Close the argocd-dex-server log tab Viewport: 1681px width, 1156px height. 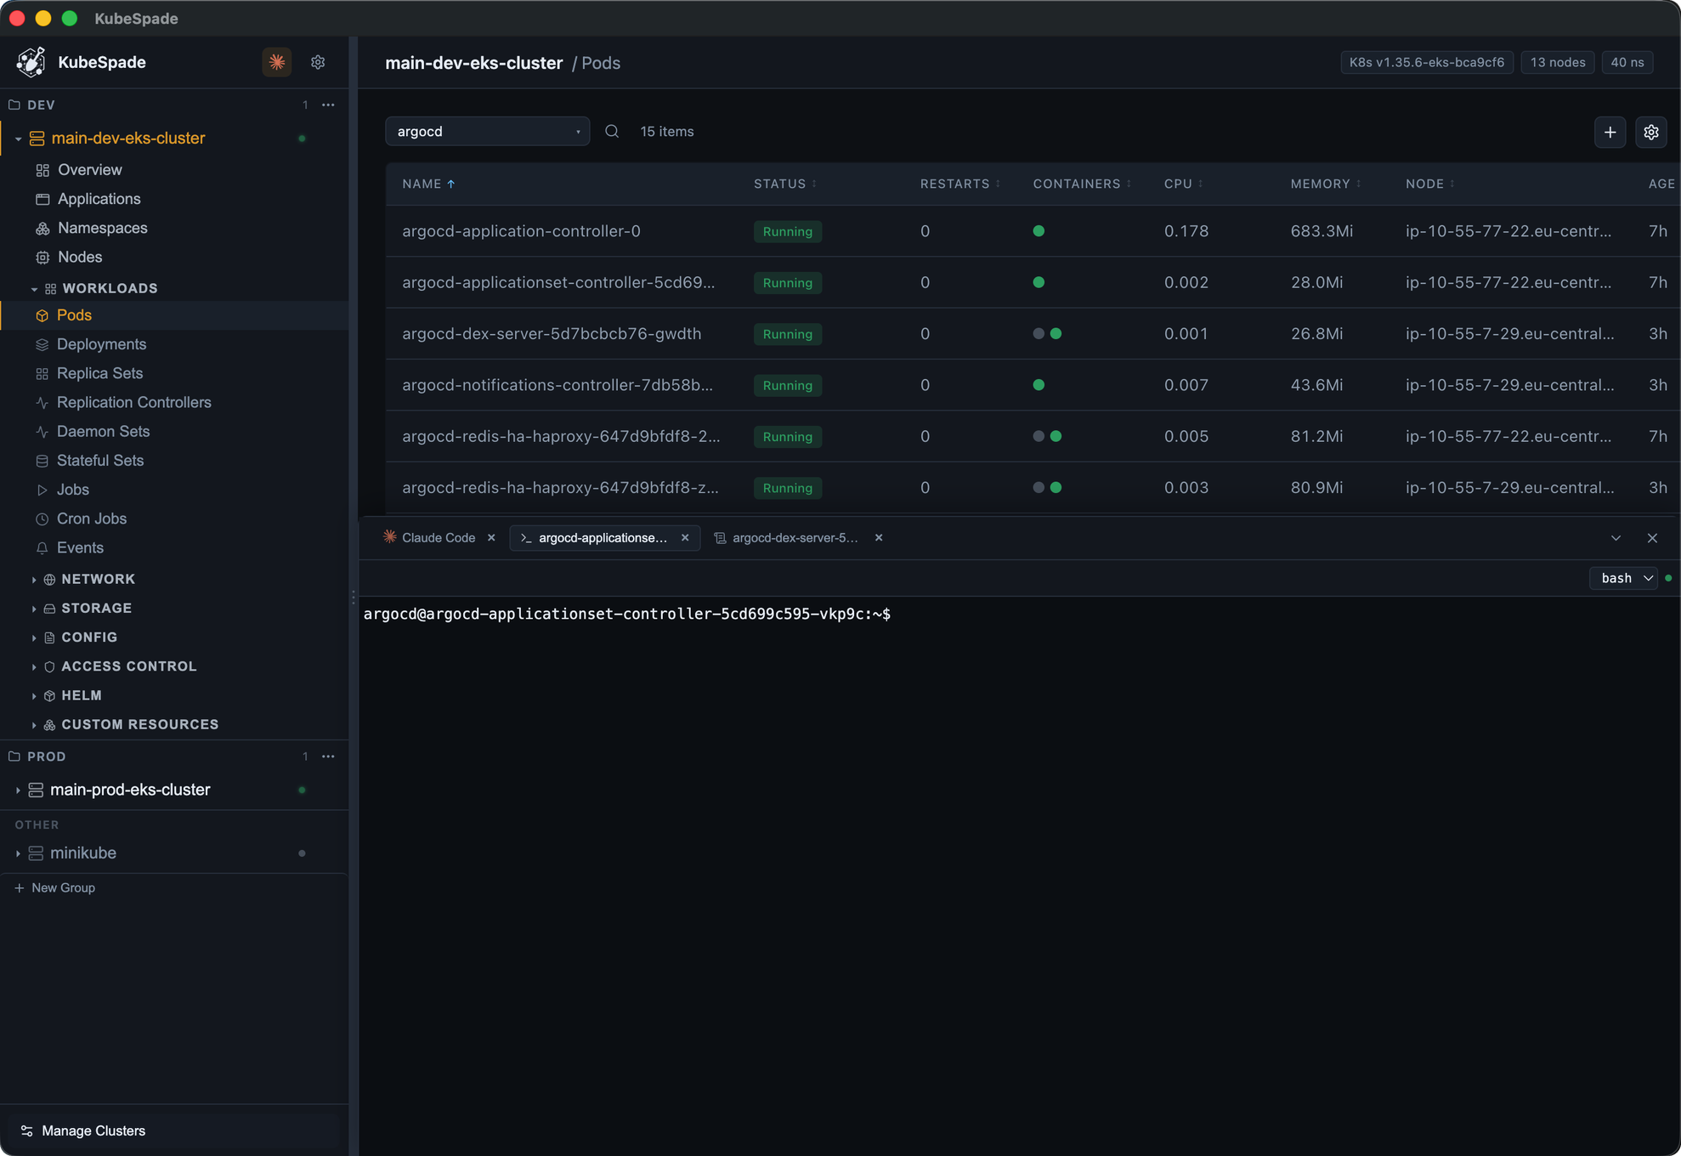(x=879, y=537)
